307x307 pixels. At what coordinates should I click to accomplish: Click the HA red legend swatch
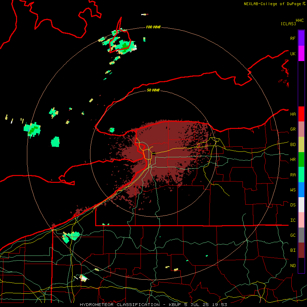pos(301,114)
